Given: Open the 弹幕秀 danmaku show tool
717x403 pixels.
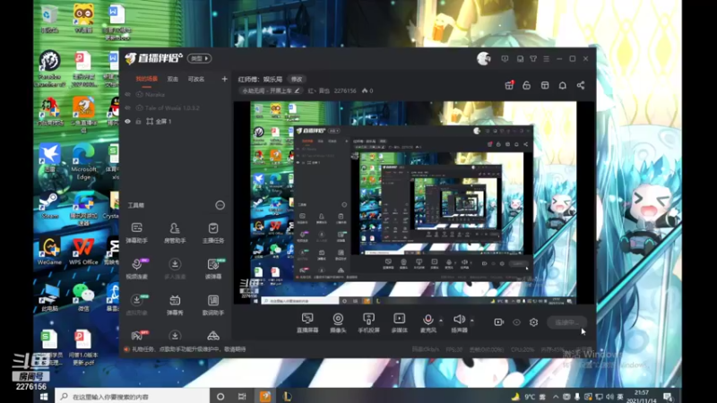Looking at the screenshot, I should tap(175, 304).
